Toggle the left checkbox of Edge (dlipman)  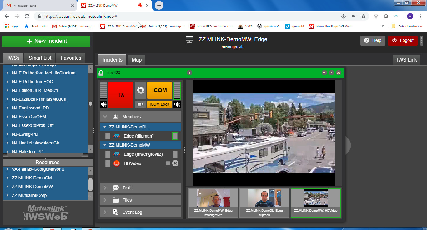108,136
